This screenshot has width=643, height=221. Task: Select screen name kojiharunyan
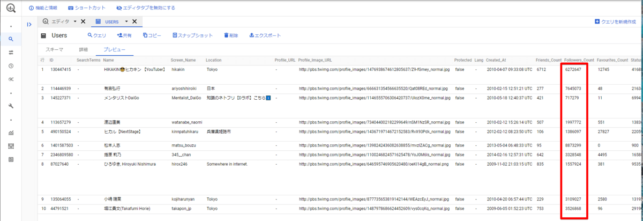[x=183, y=198]
